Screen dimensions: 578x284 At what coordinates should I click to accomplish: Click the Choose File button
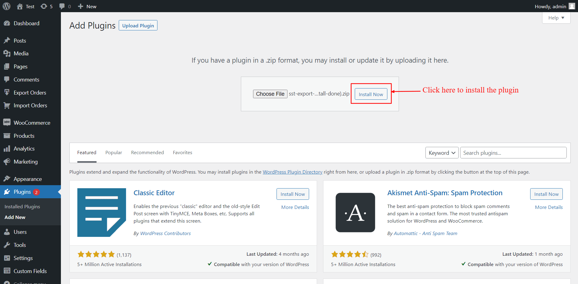[x=270, y=94]
